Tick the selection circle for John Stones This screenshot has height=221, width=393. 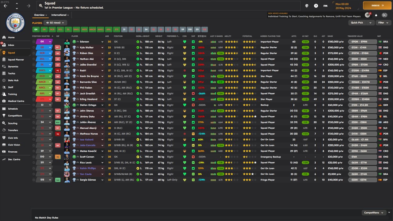click(x=34, y=111)
